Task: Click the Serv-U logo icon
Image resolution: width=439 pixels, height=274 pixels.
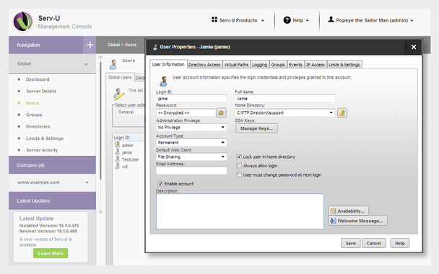Action: pos(23,22)
